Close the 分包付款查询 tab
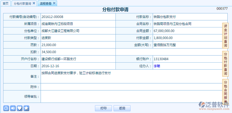 (34, 3)
